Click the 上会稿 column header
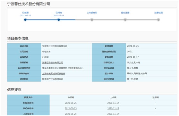Image resolution: width=179 pixels, height=116 pixels. pos(113,97)
